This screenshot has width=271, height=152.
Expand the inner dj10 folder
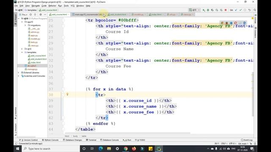tap(22, 49)
